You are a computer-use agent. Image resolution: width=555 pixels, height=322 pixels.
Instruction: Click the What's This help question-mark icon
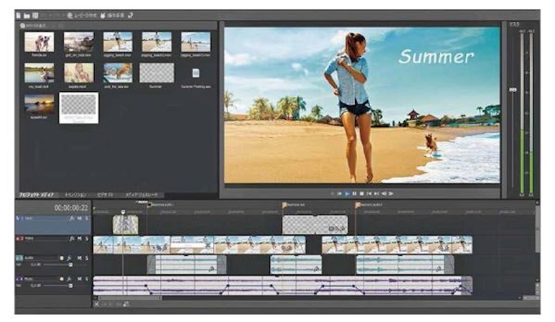tap(131, 15)
